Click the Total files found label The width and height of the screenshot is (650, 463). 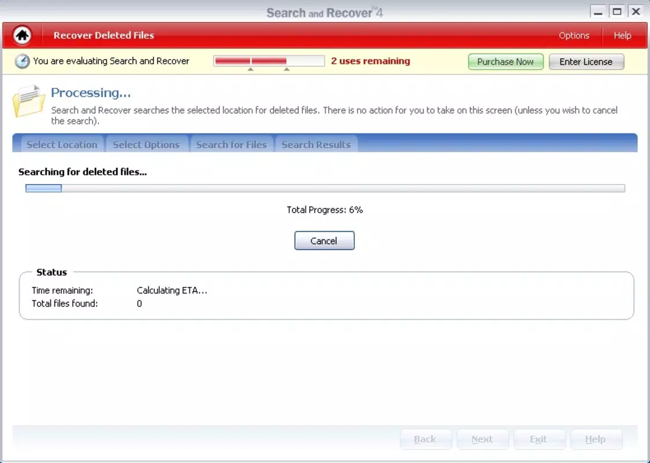pyautogui.click(x=65, y=303)
